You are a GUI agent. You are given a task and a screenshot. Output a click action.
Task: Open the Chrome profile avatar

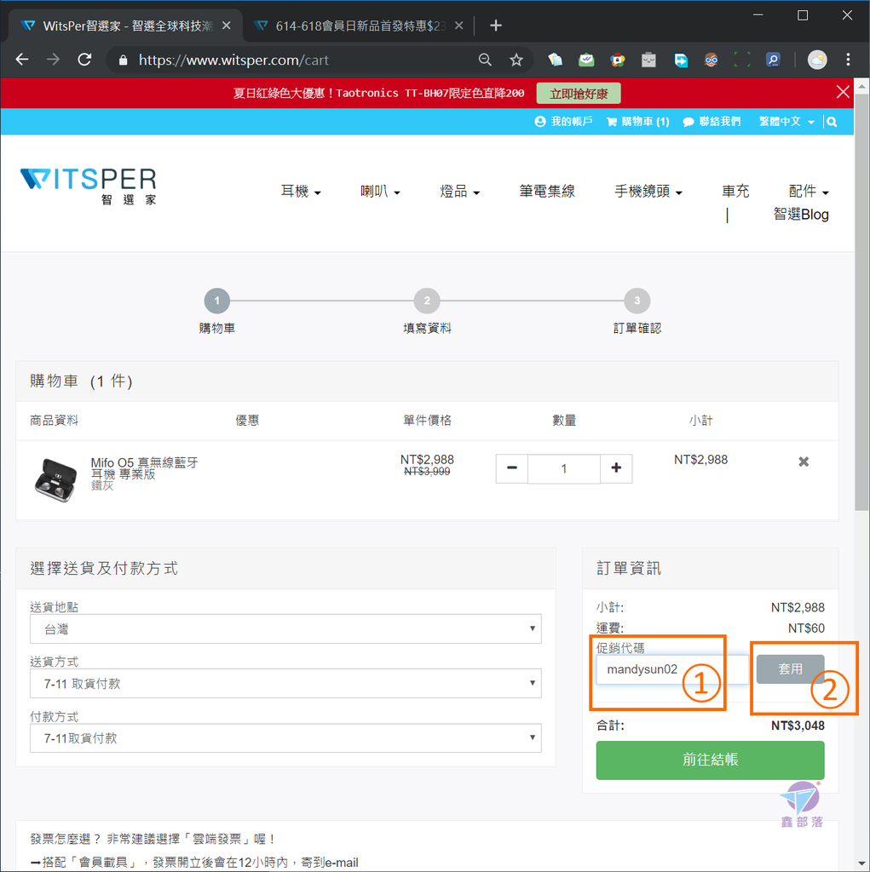click(x=817, y=60)
